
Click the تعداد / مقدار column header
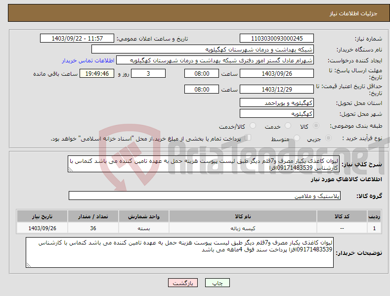point(93,216)
